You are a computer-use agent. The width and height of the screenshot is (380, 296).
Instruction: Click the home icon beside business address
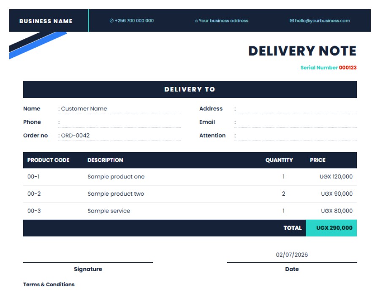[196, 21]
